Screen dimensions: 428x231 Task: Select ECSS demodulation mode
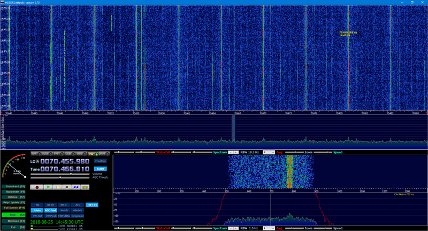tap(47, 154)
